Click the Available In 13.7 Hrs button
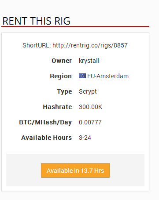 [x=75, y=170]
